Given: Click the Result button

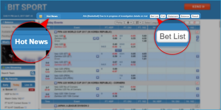Looking at the screenshot, I should (195, 16).
